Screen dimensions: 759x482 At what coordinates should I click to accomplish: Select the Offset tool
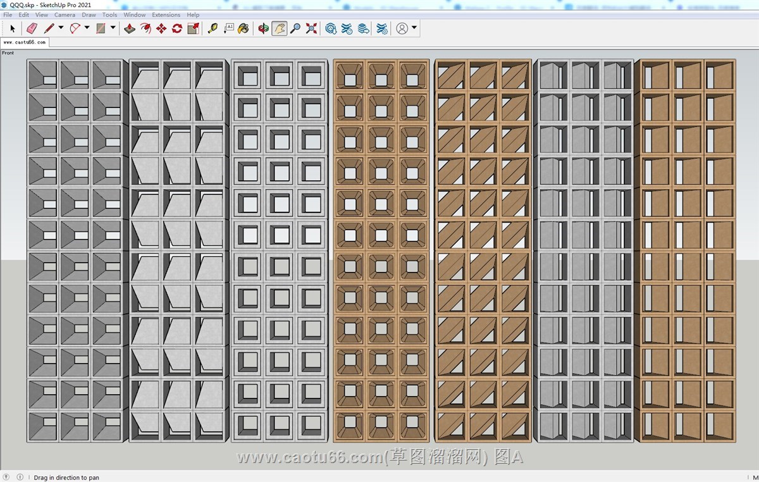(x=145, y=28)
